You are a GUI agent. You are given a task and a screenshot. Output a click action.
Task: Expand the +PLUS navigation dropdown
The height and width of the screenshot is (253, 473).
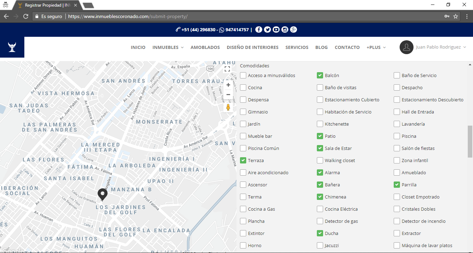[376, 47]
